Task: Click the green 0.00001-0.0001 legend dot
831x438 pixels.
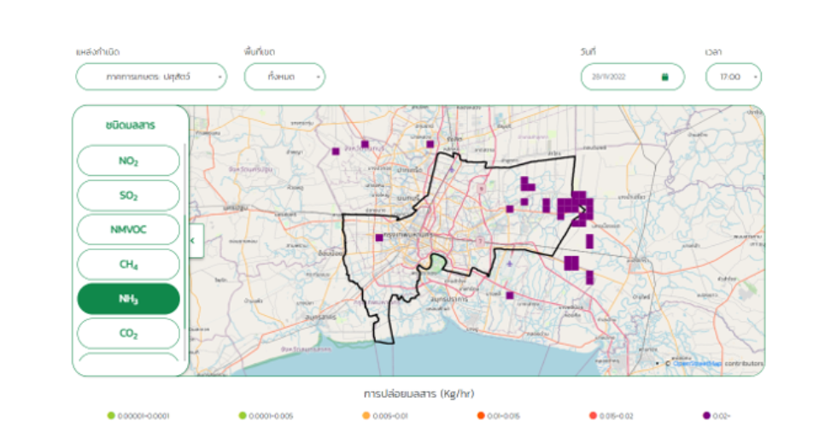Action: pyautogui.click(x=111, y=416)
